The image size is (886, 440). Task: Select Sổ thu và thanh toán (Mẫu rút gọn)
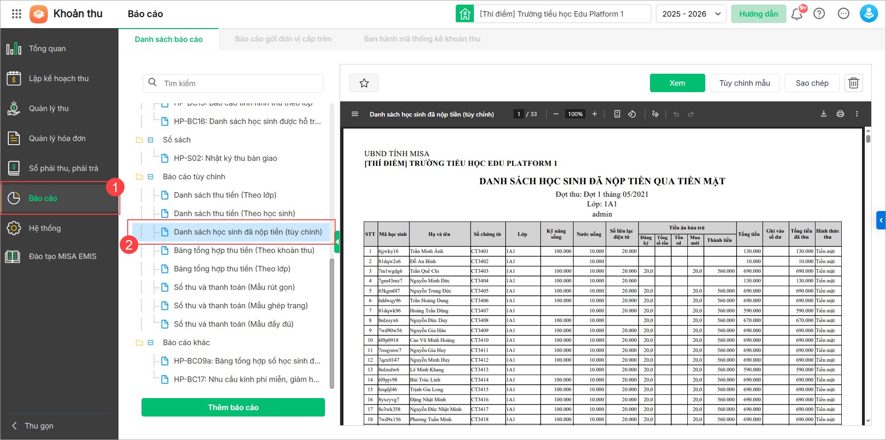coord(234,287)
